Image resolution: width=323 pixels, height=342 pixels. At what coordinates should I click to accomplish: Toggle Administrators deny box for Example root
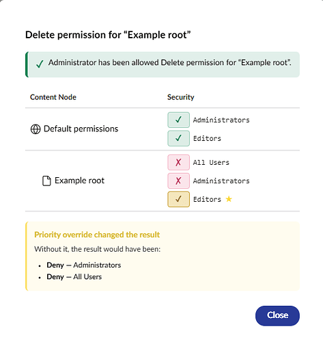click(179, 181)
